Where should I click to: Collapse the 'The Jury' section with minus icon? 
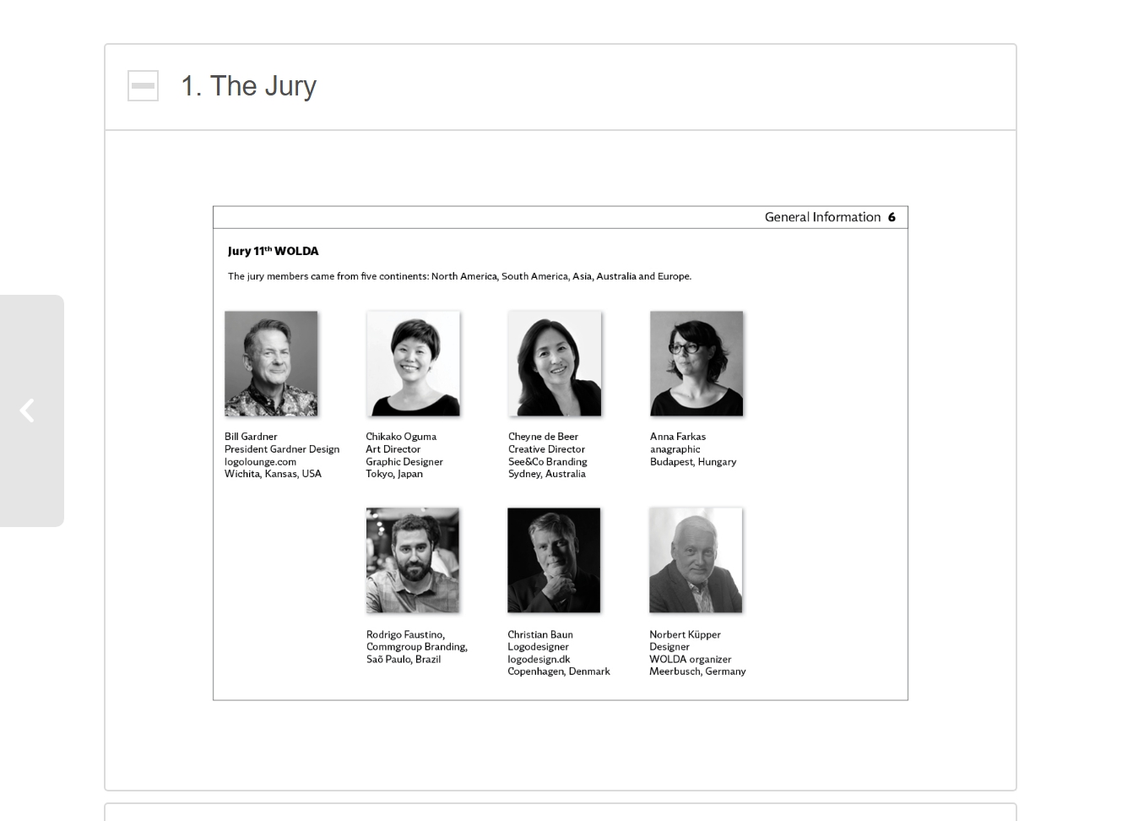(143, 85)
